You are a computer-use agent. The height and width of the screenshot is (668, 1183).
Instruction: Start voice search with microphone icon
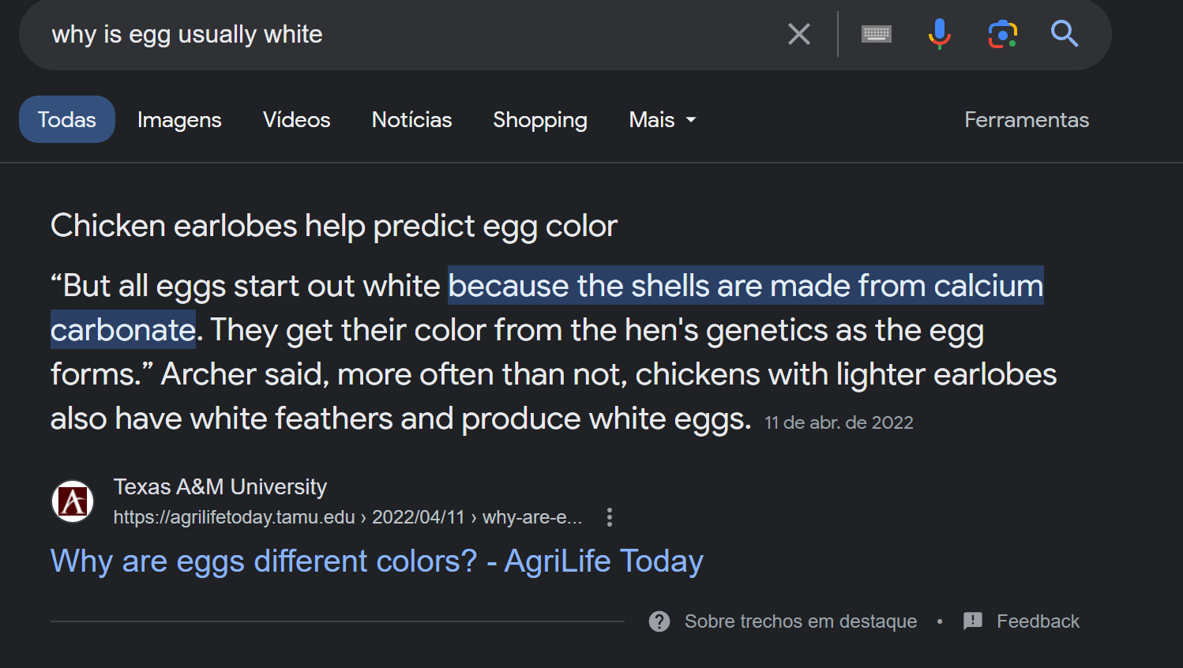tap(939, 34)
